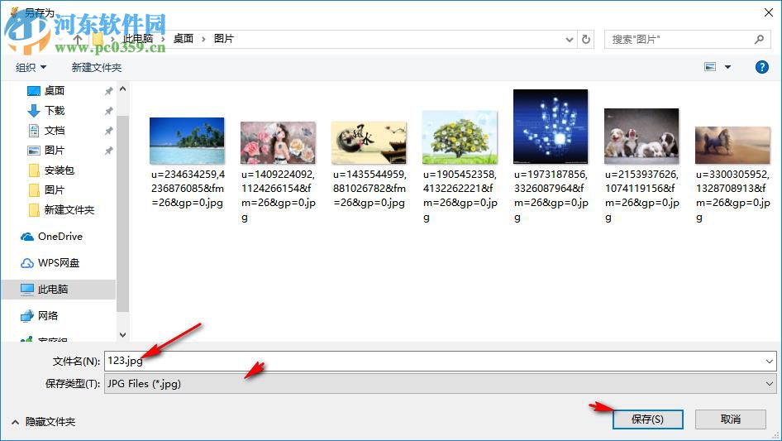Click 图片 in the address breadcrumb
Viewport: 782px width, 441px height.
click(x=224, y=39)
